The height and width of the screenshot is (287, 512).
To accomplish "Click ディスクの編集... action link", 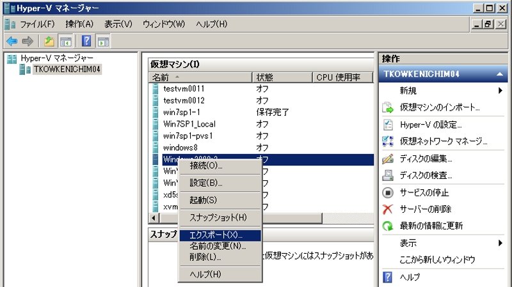I will pos(426,159).
